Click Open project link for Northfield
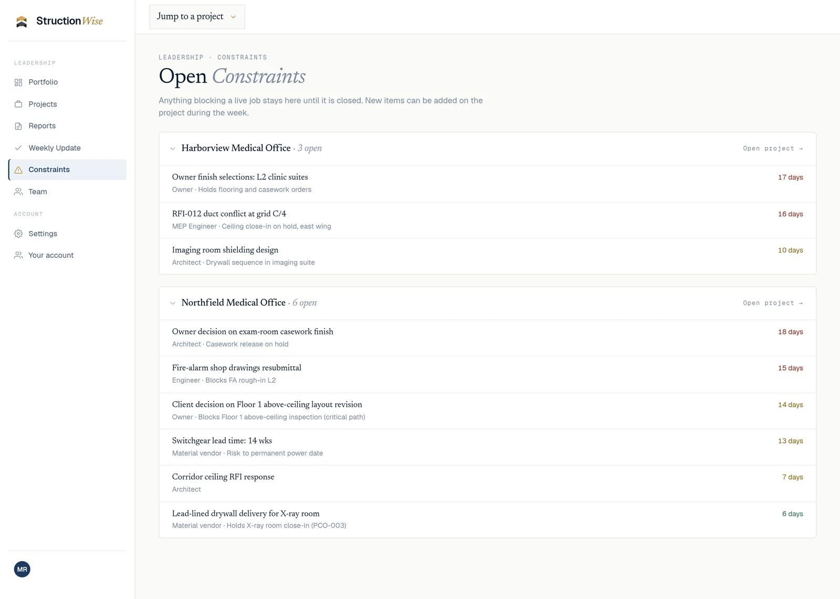This screenshot has height=599, width=840. pyautogui.click(x=773, y=303)
